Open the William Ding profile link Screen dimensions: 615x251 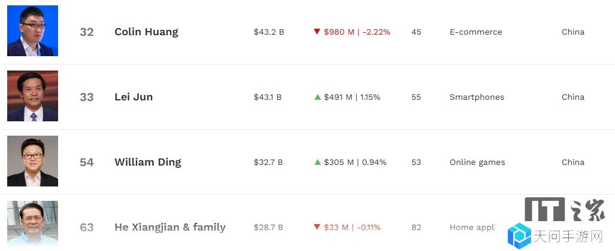pos(148,162)
